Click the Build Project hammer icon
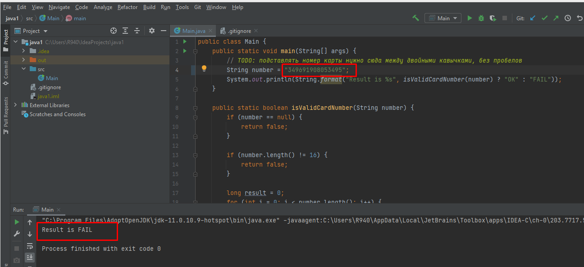This screenshot has height=267, width=584. 415,18
